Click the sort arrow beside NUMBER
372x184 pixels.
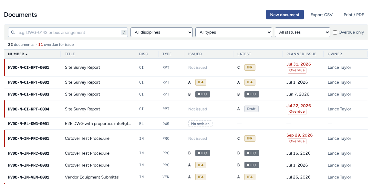(26, 54)
